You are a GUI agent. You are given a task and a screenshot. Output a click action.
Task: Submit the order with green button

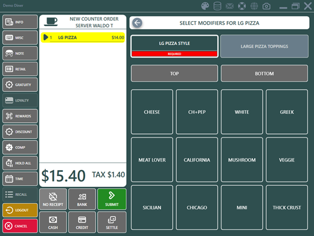(x=112, y=199)
